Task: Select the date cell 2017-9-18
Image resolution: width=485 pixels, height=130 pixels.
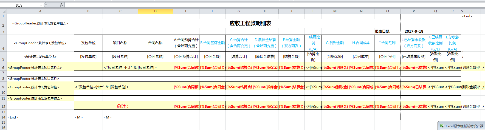Action: (414, 31)
